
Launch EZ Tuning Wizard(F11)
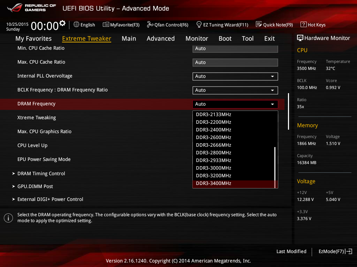(x=222, y=25)
